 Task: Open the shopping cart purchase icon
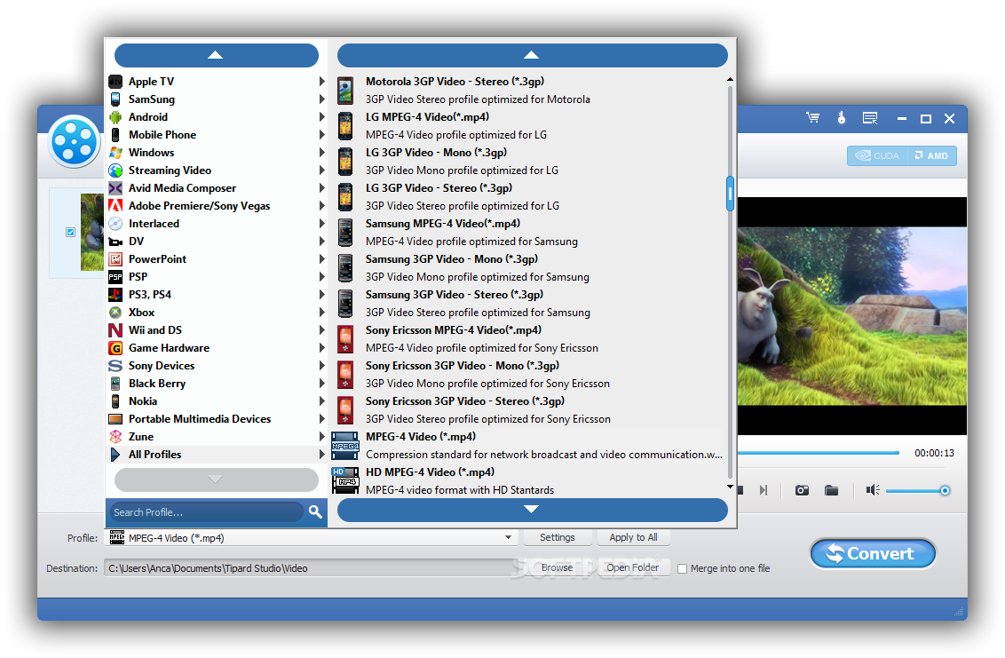(812, 118)
